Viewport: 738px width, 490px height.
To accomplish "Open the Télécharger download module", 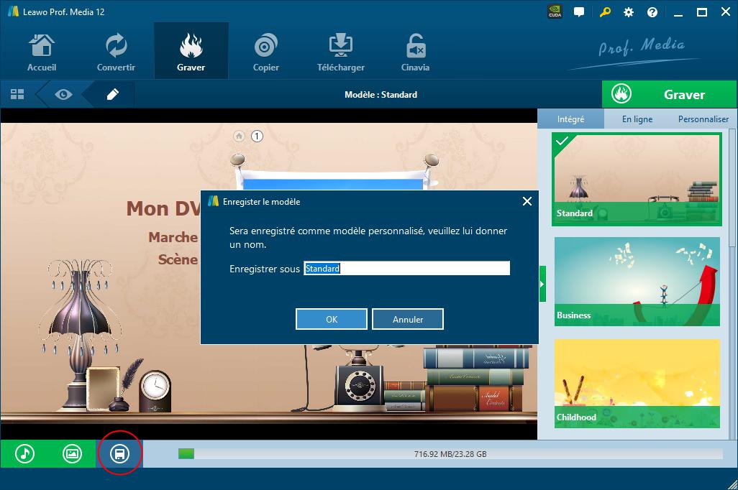I will (341, 52).
